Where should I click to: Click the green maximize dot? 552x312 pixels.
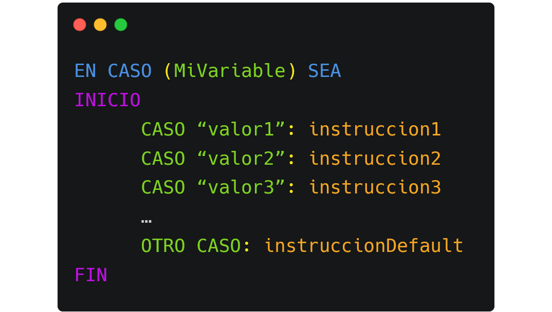[x=121, y=25]
